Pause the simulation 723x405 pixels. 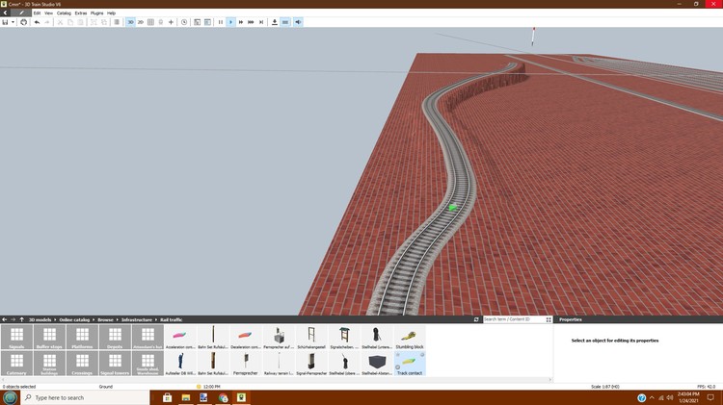pos(221,22)
